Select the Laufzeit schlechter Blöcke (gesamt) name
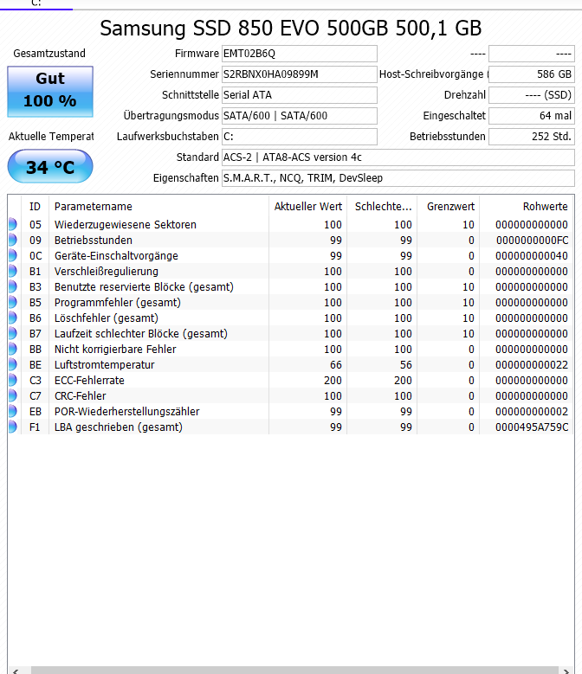Viewport: 582px width, 674px height. pos(140,334)
